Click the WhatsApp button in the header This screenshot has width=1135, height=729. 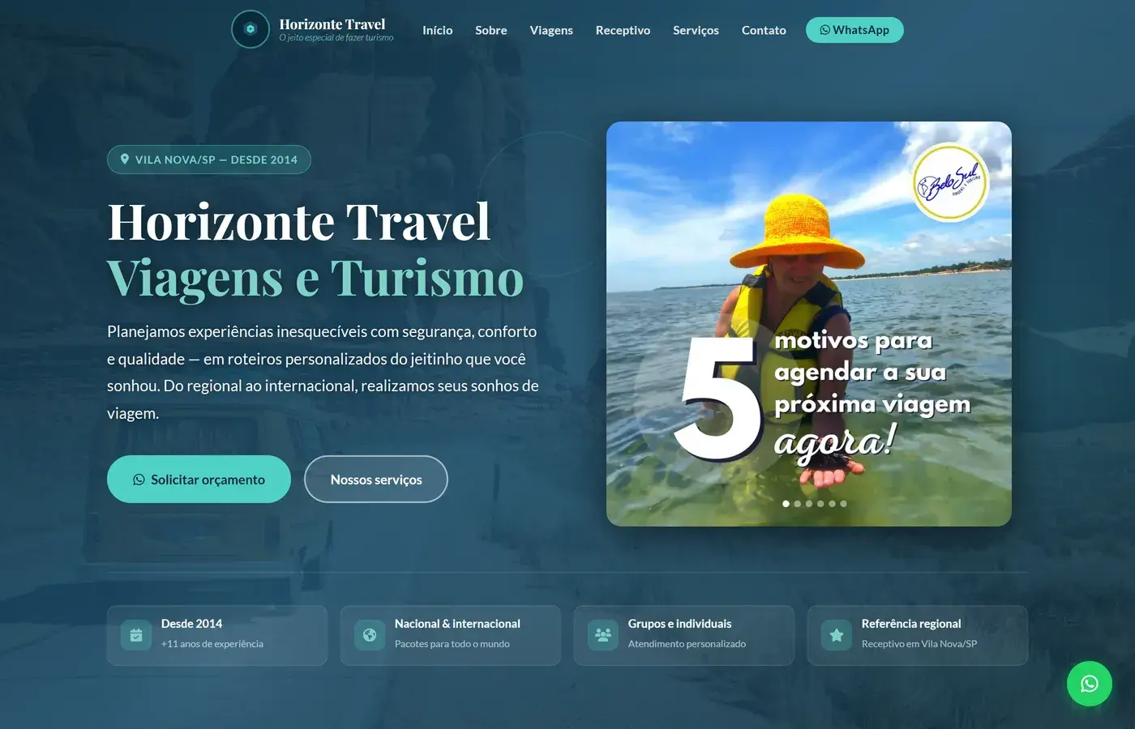pos(854,30)
